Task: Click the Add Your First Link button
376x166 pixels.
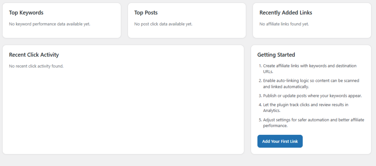Action: click(x=280, y=141)
